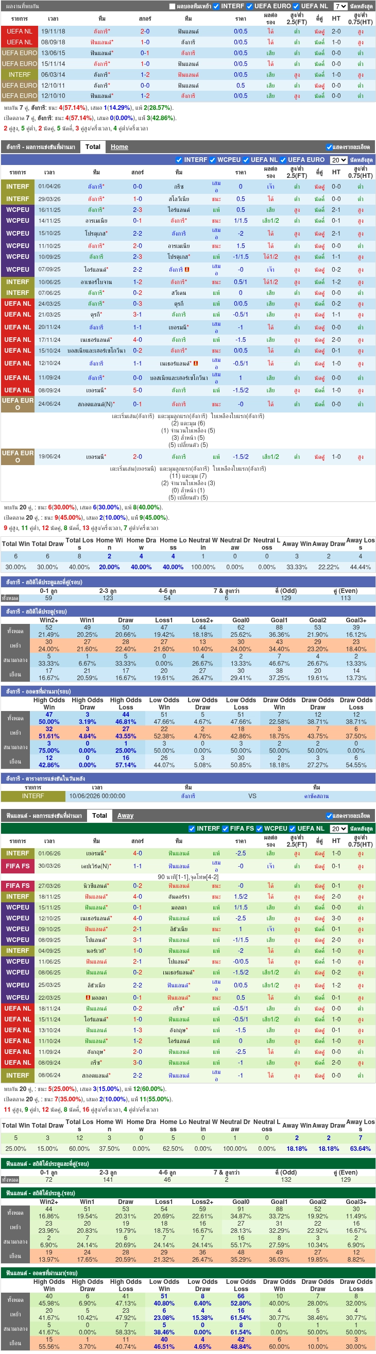This screenshot has height=1354, width=376.
Task: Open the 5-0 score link for 08/09/24
Action: [x=138, y=390]
